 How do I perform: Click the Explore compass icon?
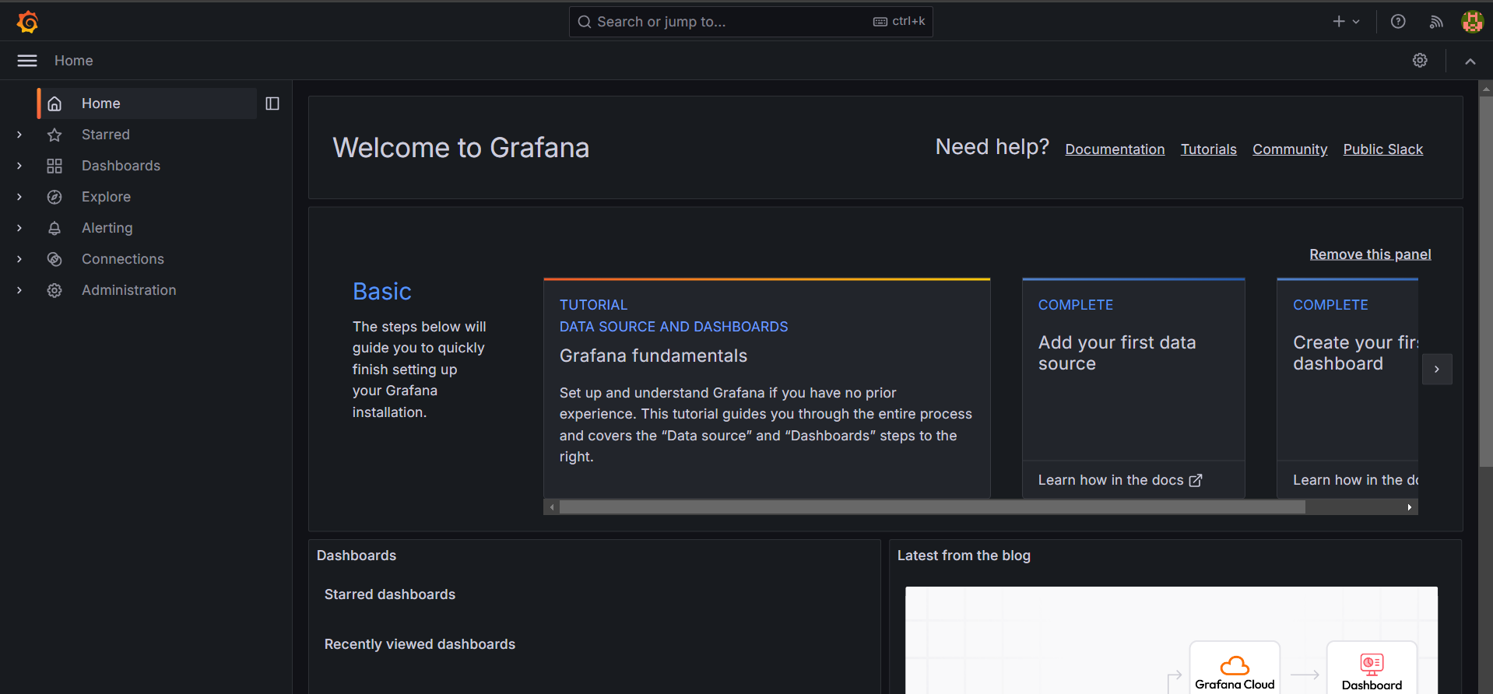(54, 197)
